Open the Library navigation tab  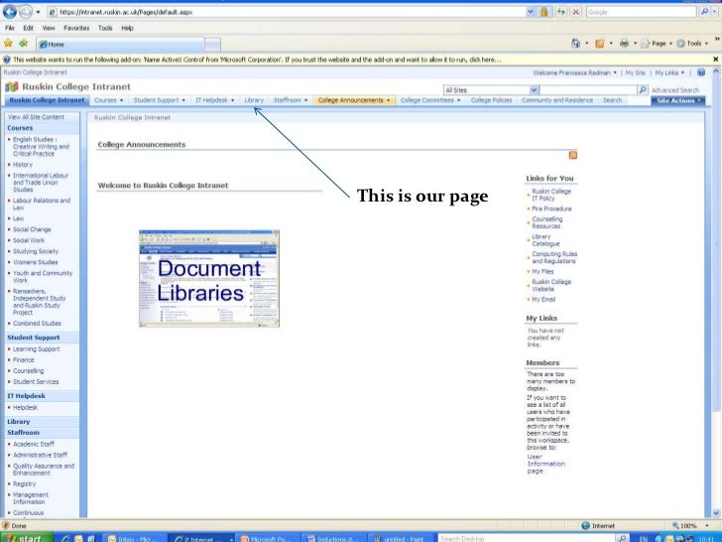pyautogui.click(x=254, y=100)
